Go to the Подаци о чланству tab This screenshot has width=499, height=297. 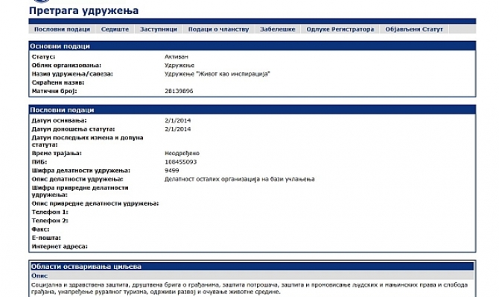[217, 29]
